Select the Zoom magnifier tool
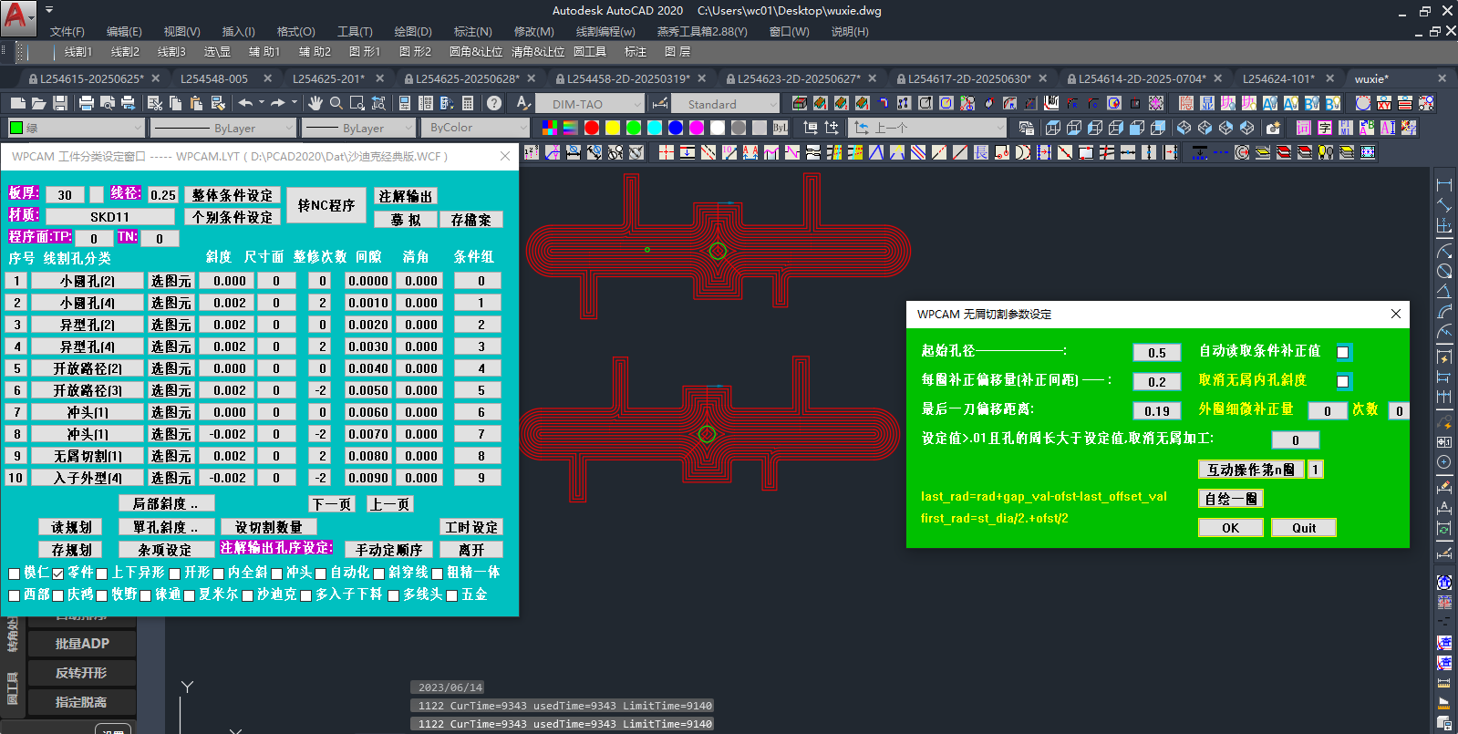This screenshot has height=734, width=1458. point(336,103)
